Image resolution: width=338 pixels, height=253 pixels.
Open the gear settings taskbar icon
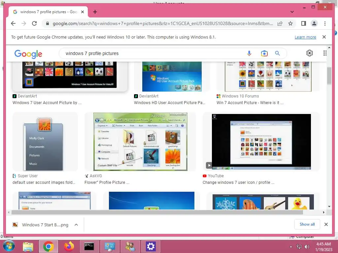(151, 246)
